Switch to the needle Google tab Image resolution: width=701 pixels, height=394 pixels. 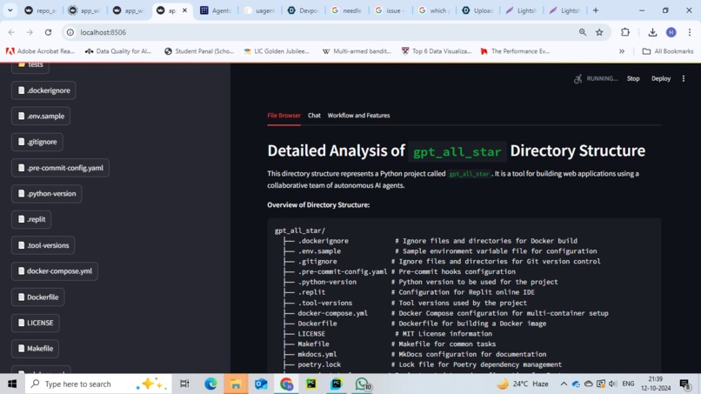346,10
